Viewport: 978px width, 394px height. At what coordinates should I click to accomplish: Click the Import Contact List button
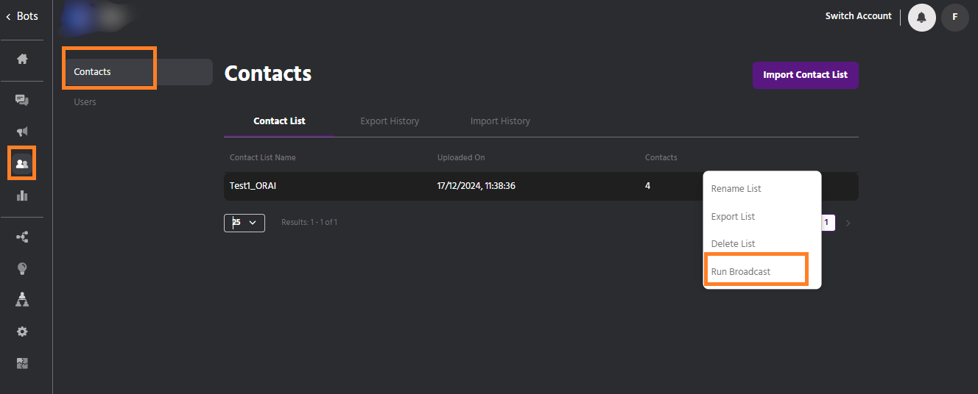[805, 75]
